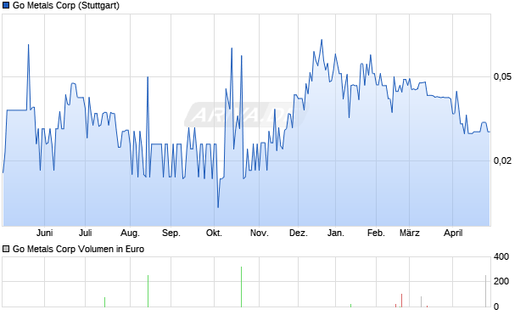
Task: Click the 'Feb.' month label
Action: tap(376, 233)
